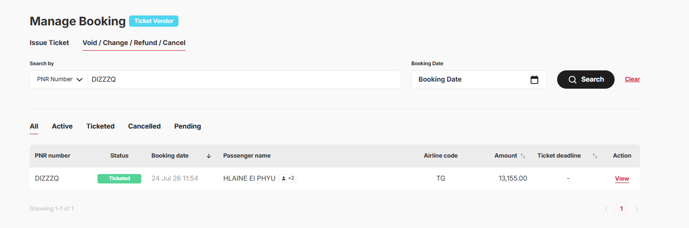689x228 pixels.
Task: Filter by Active bookings tab
Action: pyautogui.click(x=62, y=126)
